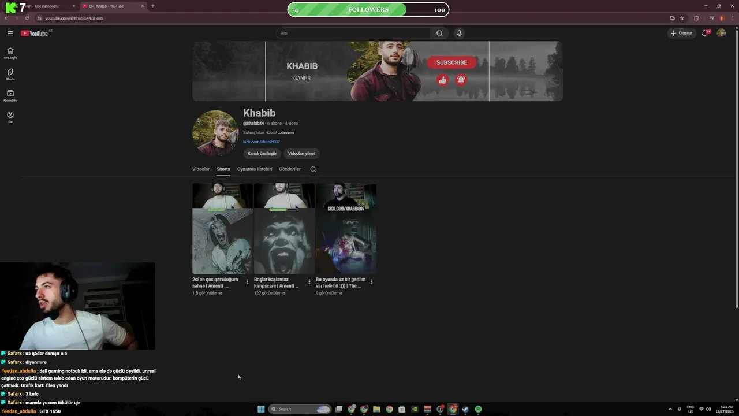
Task: Switch to Oynatma listeleri tab
Action: coord(255,169)
